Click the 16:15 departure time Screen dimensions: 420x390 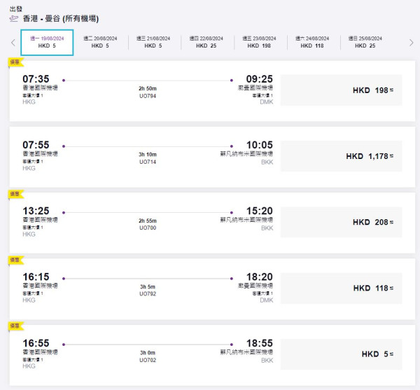tap(36, 277)
